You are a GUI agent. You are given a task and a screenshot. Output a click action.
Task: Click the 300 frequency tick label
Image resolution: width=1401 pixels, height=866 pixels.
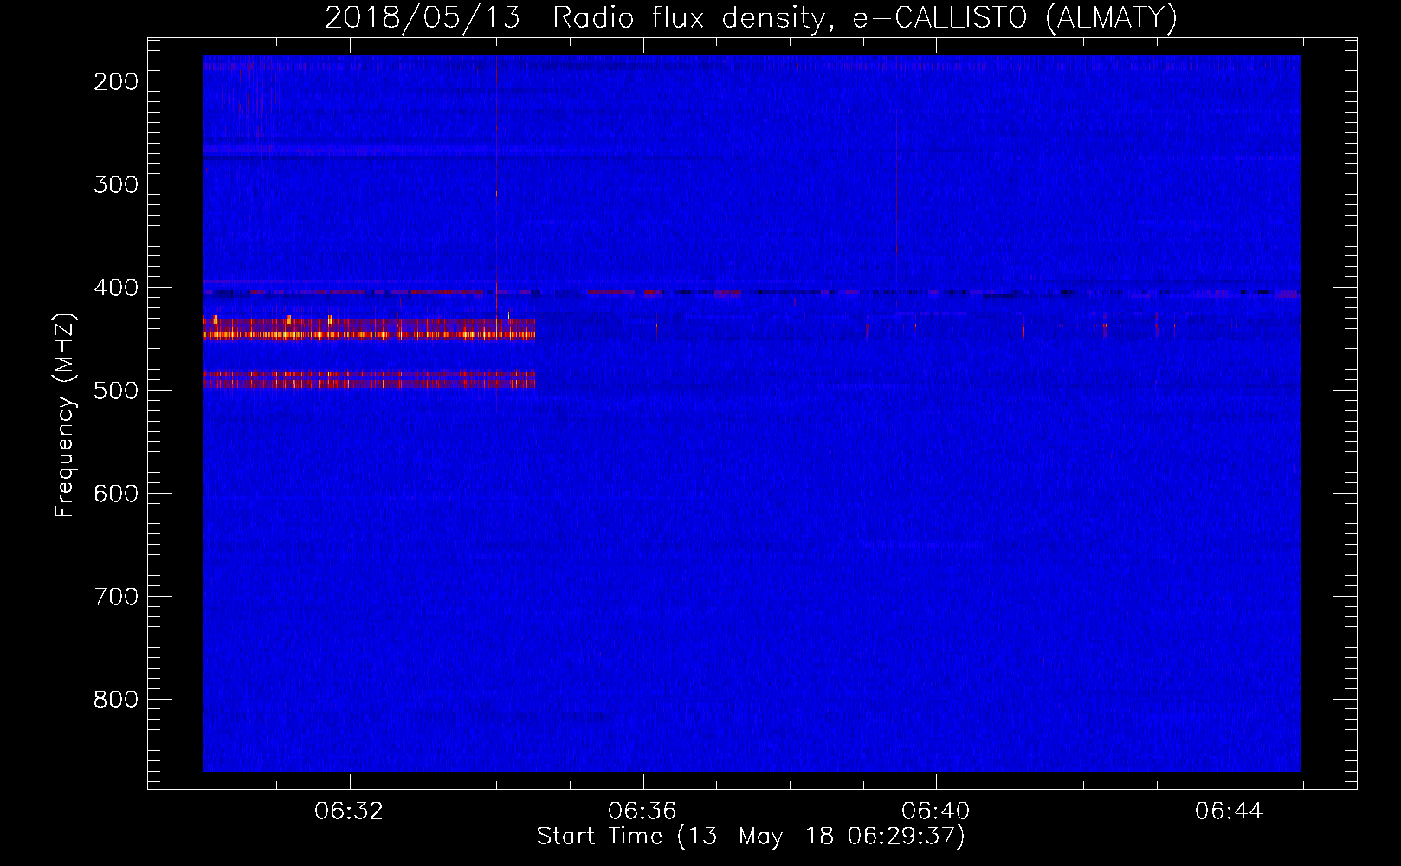coord(116,184)
